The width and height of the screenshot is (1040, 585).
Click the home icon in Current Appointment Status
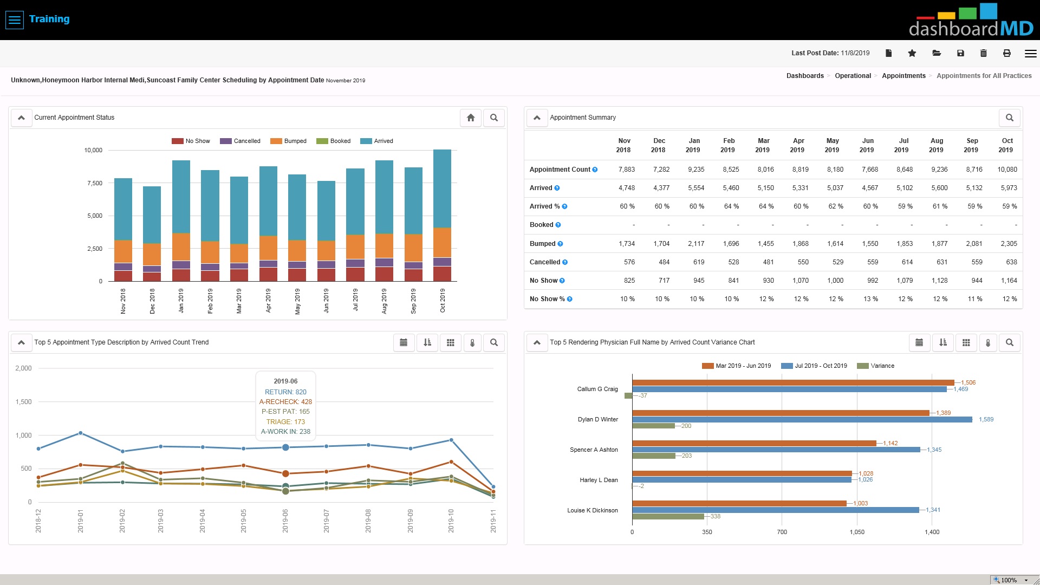(471, 118)
